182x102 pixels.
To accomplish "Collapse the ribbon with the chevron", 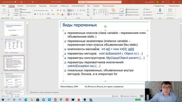I will [x=180, y=18].
